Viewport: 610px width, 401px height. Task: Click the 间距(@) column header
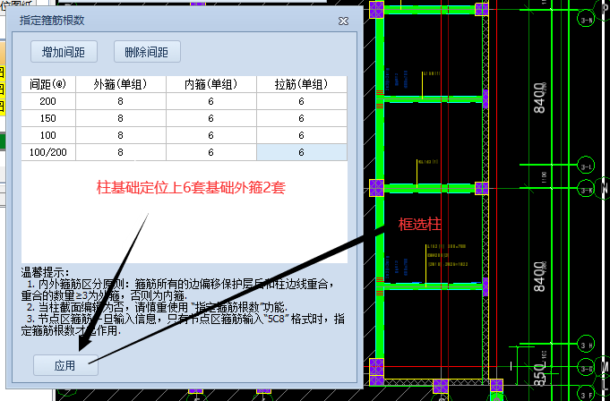48,84
